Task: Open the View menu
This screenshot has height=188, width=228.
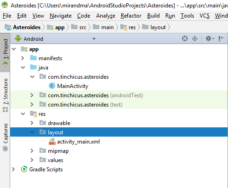Action: tap(38, 16)
